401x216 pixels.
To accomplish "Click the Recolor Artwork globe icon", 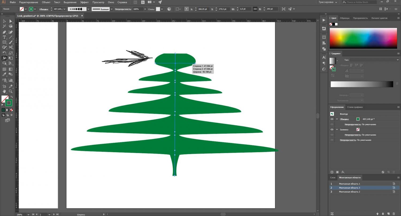I will click(x=169, y=9).
